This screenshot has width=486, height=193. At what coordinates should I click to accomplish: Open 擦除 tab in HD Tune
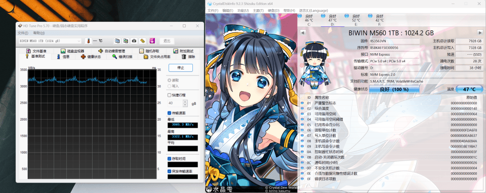point(188,57)
